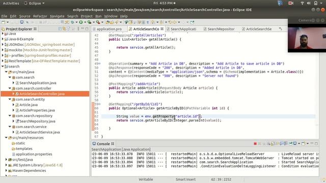The height and width of the screenshot is (183, 326).
Task: Expand the src/test/java folder
Action: [6, 160]
